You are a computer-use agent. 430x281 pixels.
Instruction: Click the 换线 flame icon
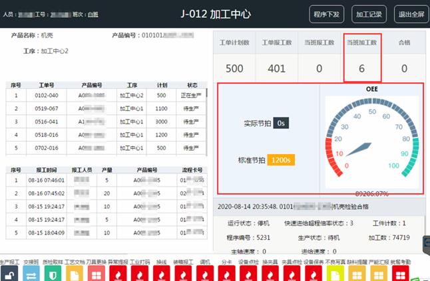point(162,274)
